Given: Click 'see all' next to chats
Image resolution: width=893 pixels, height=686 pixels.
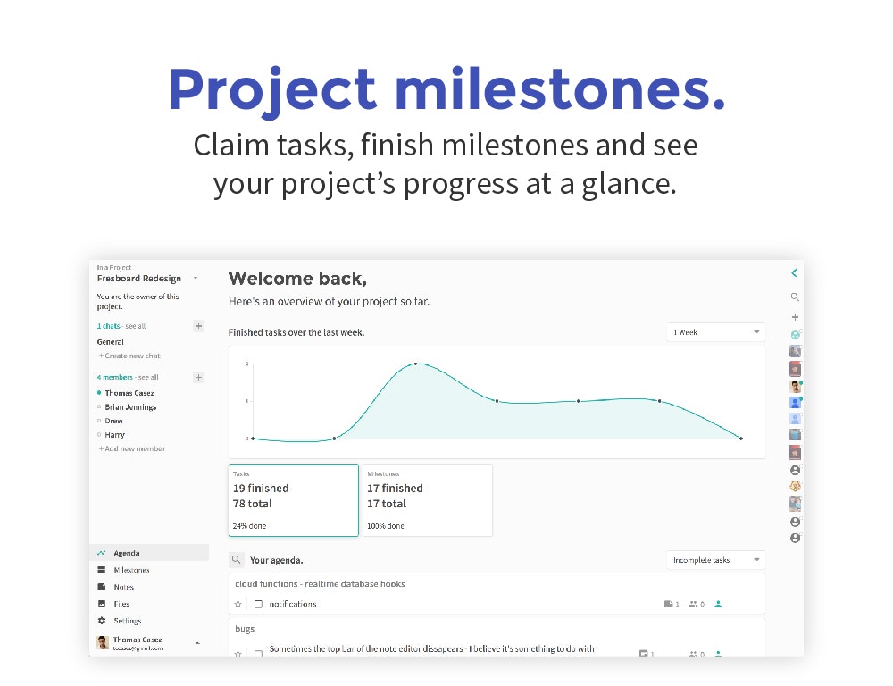Looking at the screenshot, I should click(x=136, y=326).
